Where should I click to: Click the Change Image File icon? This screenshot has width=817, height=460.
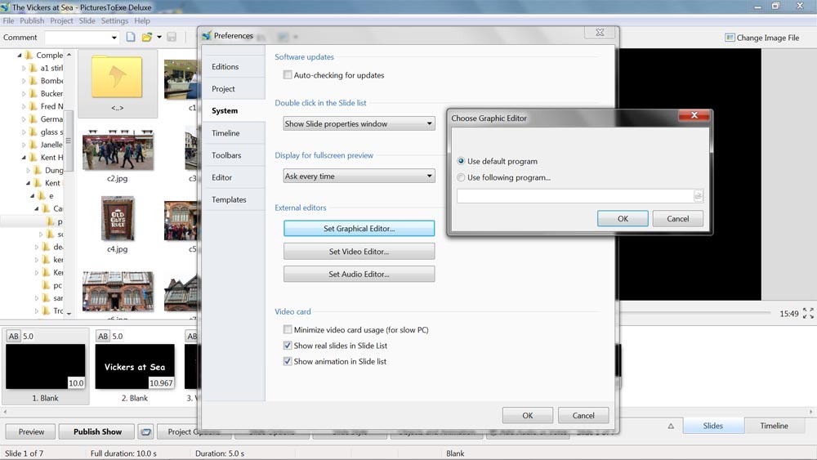730,38
